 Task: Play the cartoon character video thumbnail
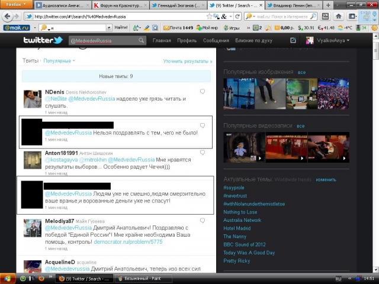coord(244,147)
